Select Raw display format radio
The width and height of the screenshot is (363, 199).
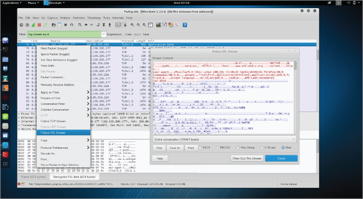tap(283, 148)
